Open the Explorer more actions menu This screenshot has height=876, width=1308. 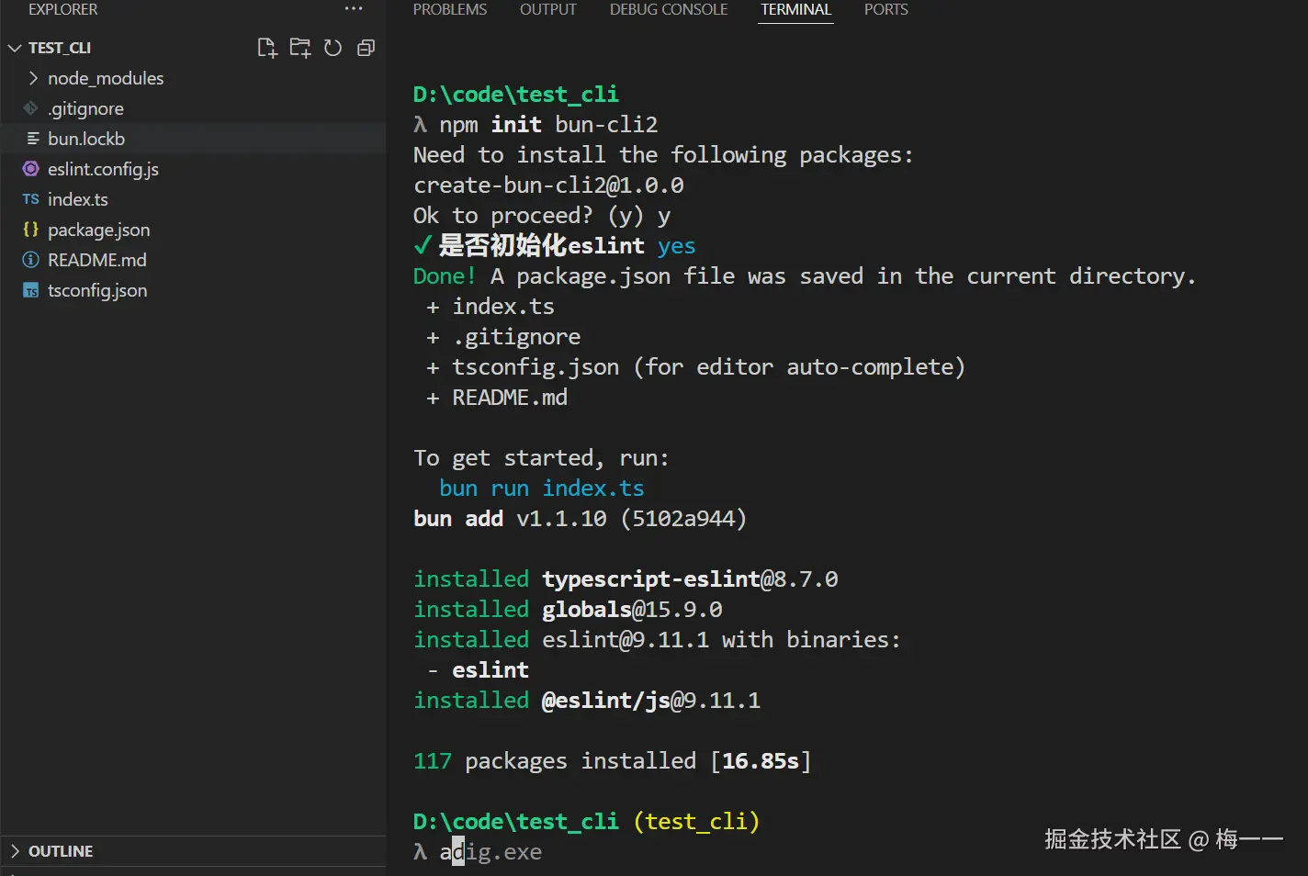pos(354,8)
